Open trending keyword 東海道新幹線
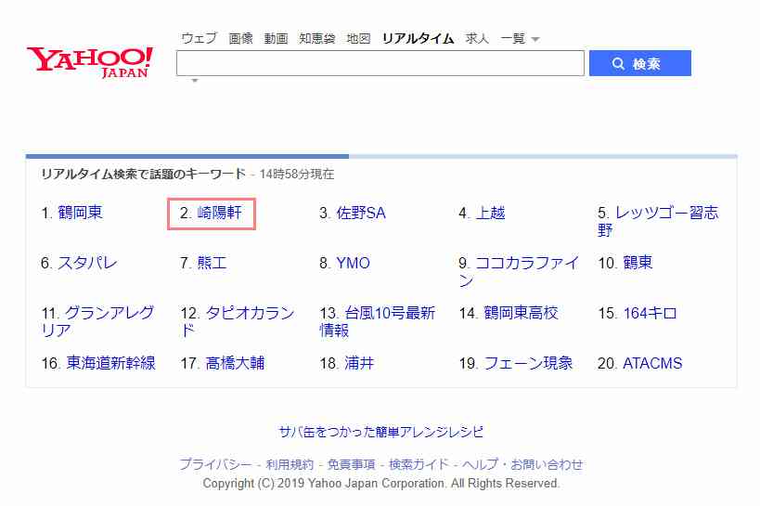 coord(111,363)
